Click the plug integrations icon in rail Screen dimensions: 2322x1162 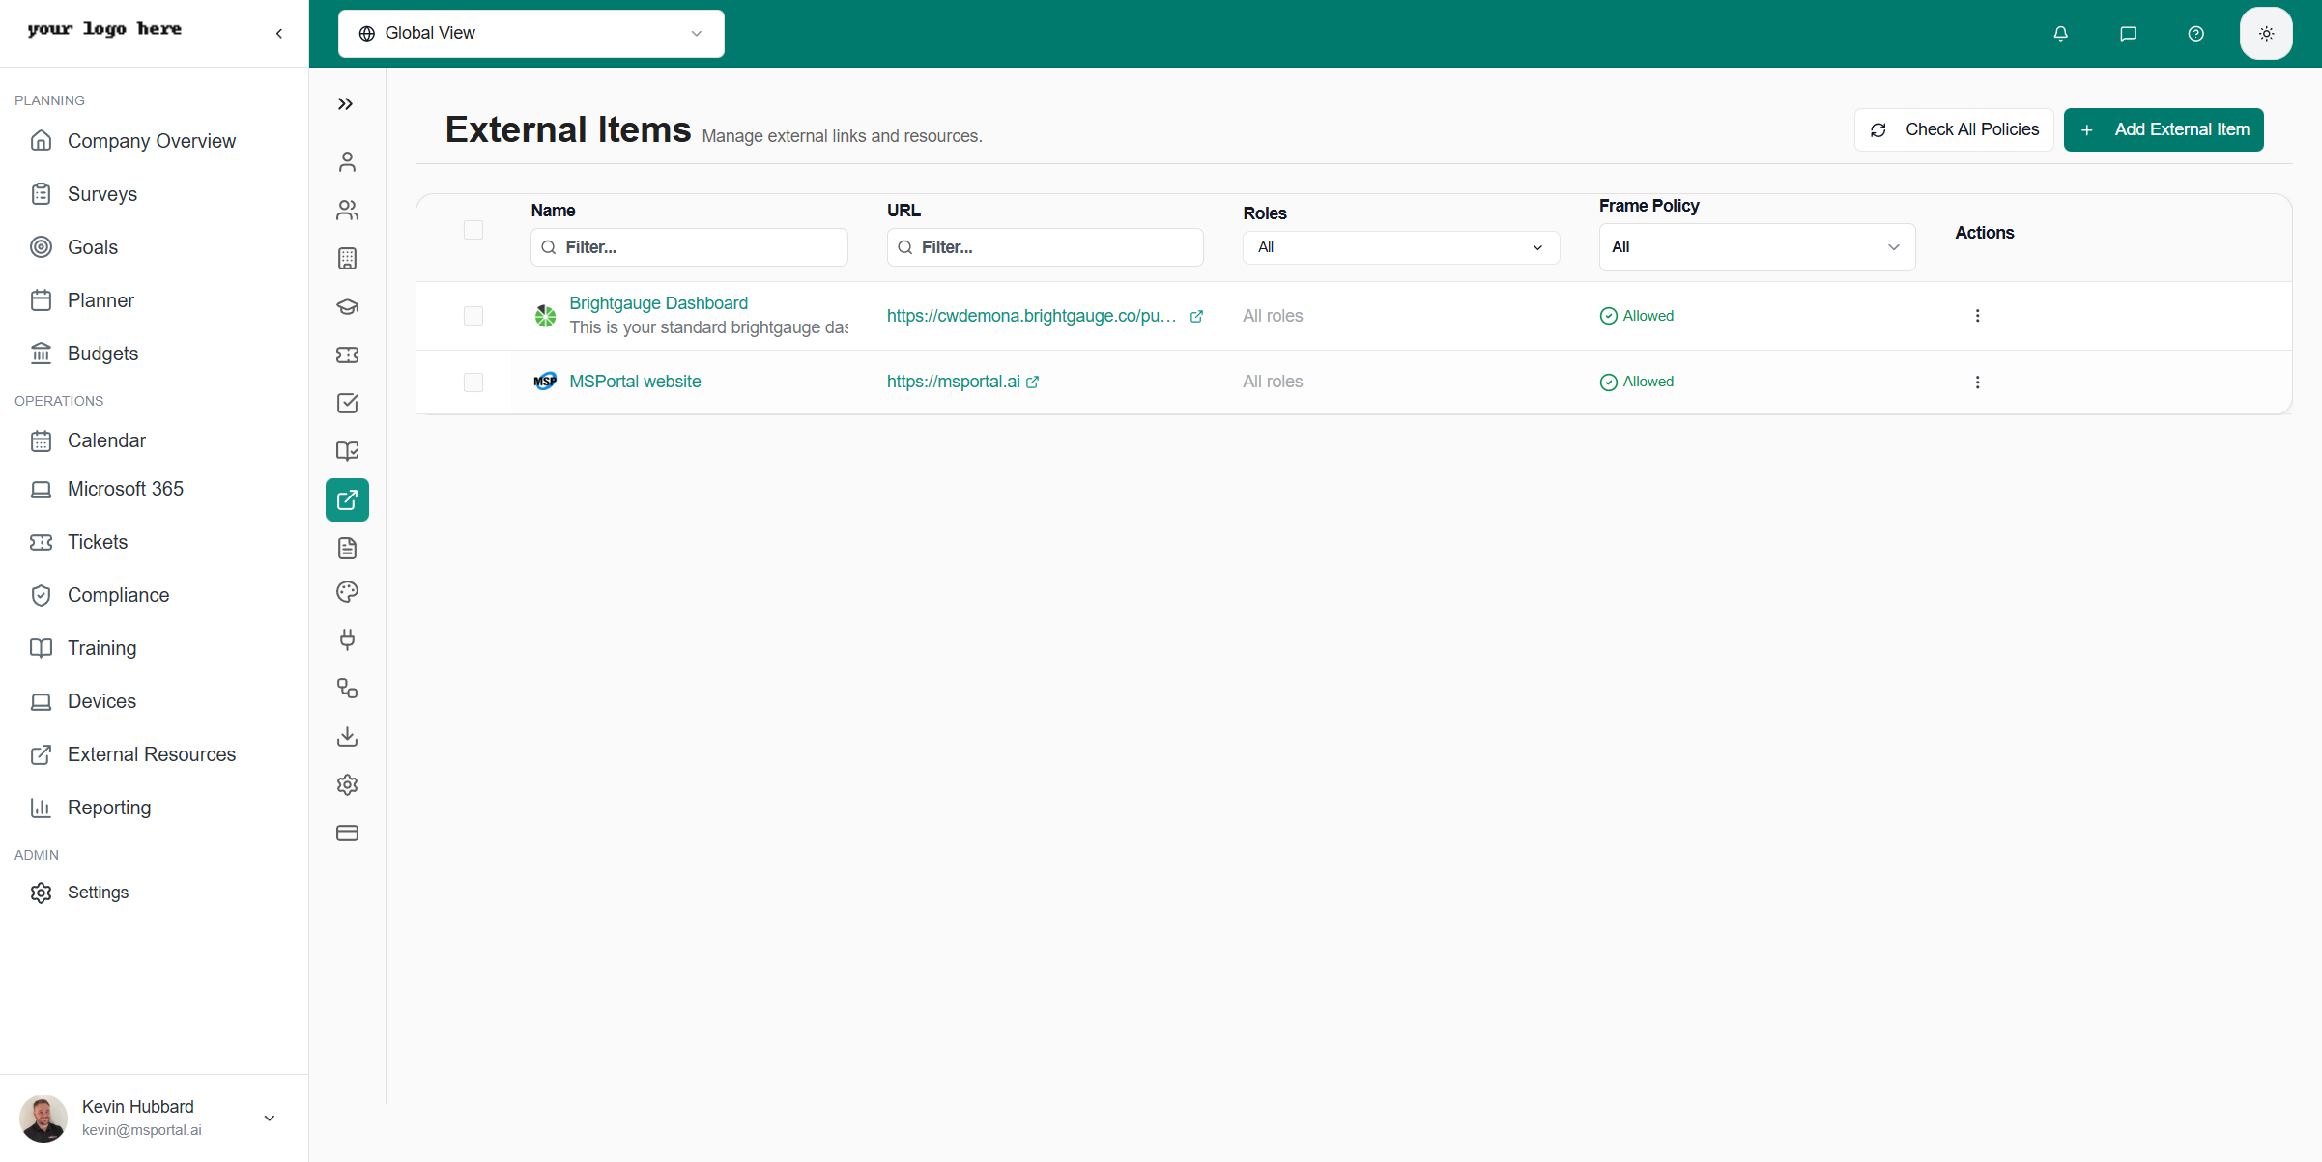[x=347, y=639]
